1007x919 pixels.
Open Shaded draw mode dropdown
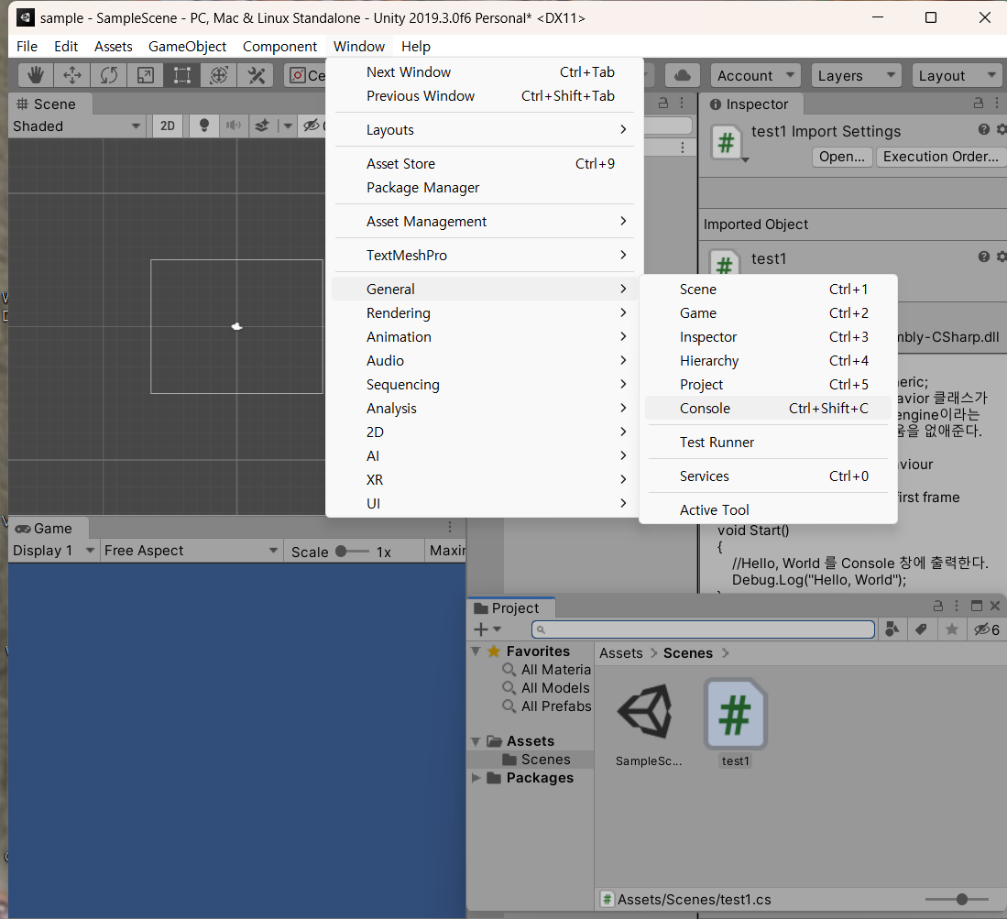pos(77,126)
